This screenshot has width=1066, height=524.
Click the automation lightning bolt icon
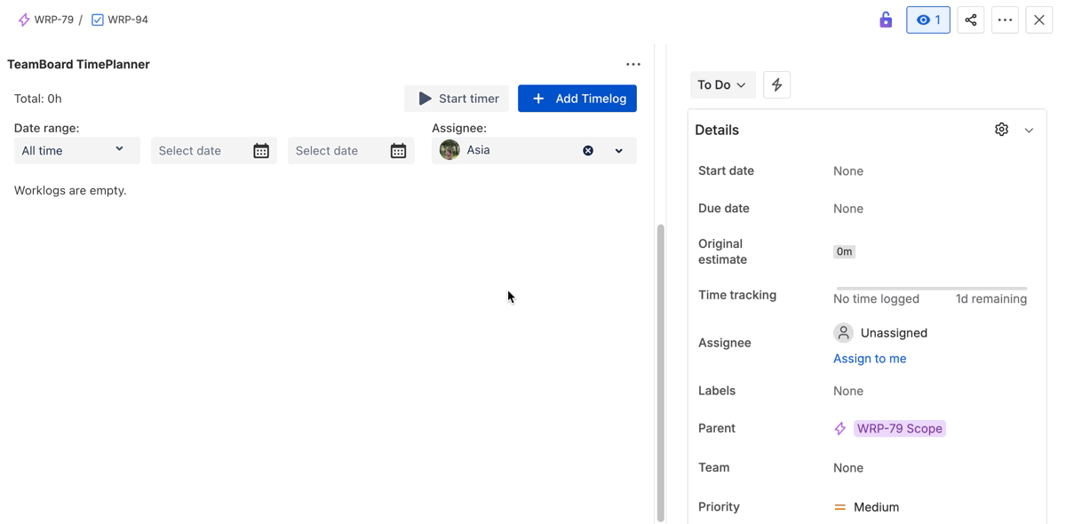[x=776, y=85]
